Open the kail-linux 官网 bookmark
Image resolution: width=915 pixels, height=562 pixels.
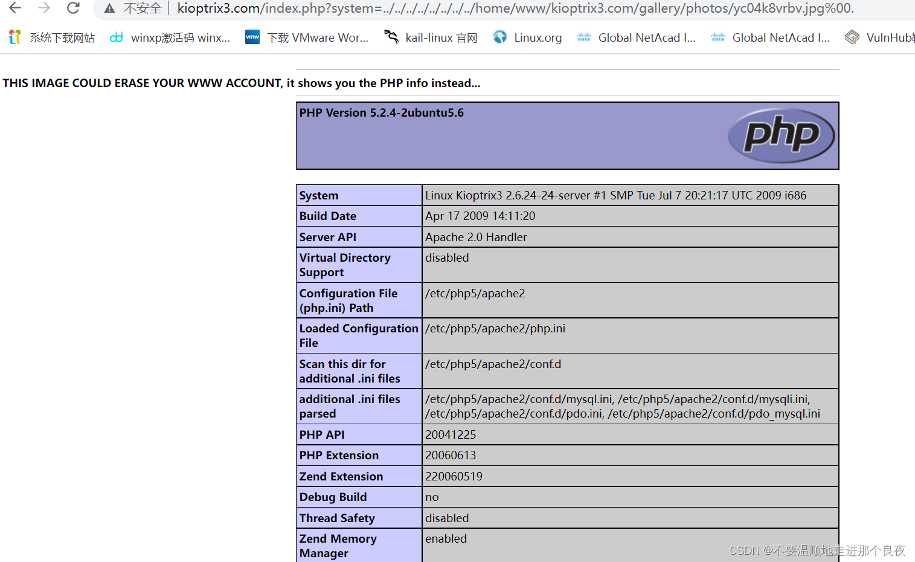click(x=431, y=37)
